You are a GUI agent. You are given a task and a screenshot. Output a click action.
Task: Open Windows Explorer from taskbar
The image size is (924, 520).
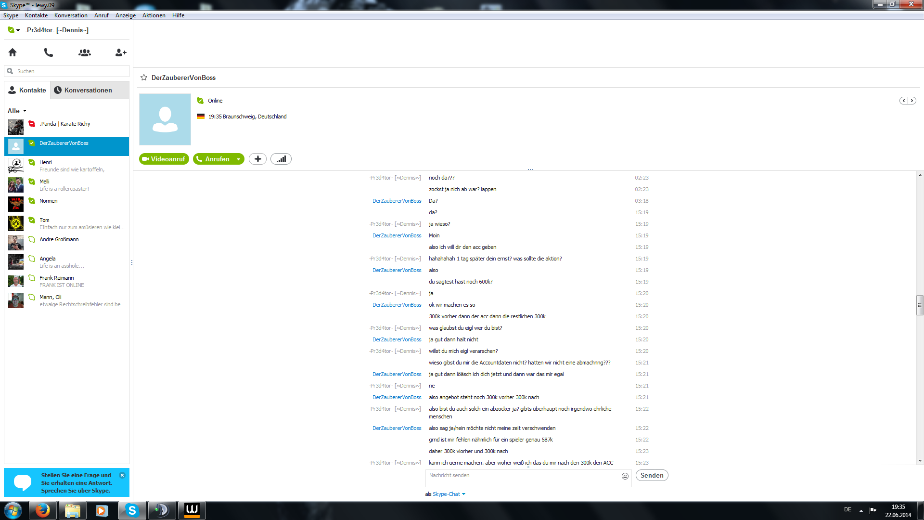[x=73, y=510]
